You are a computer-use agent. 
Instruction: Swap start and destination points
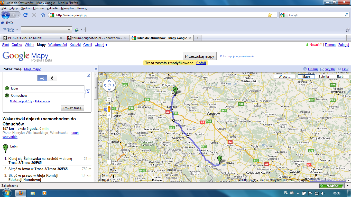pos(88,92)
